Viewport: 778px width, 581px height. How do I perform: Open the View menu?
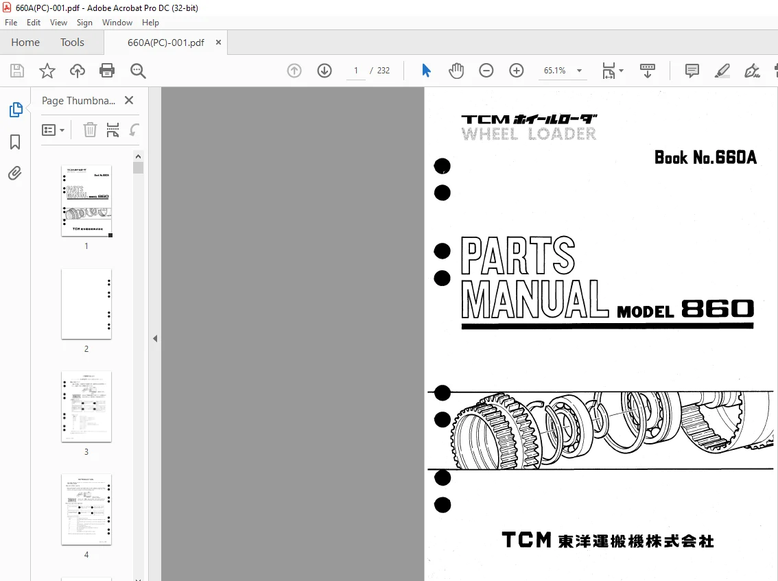[58, 23]
